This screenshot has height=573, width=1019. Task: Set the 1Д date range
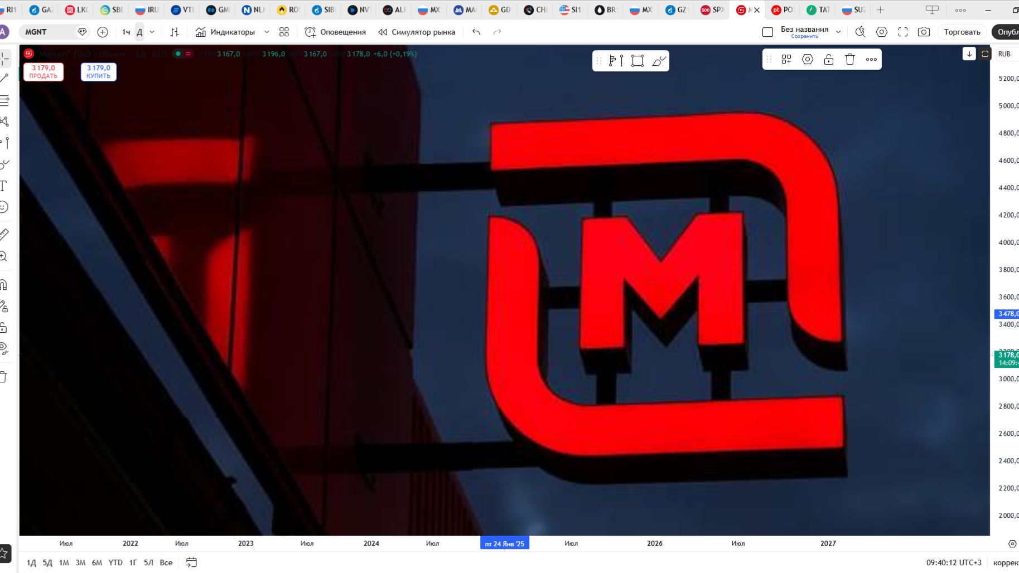[x=31, y=562]
